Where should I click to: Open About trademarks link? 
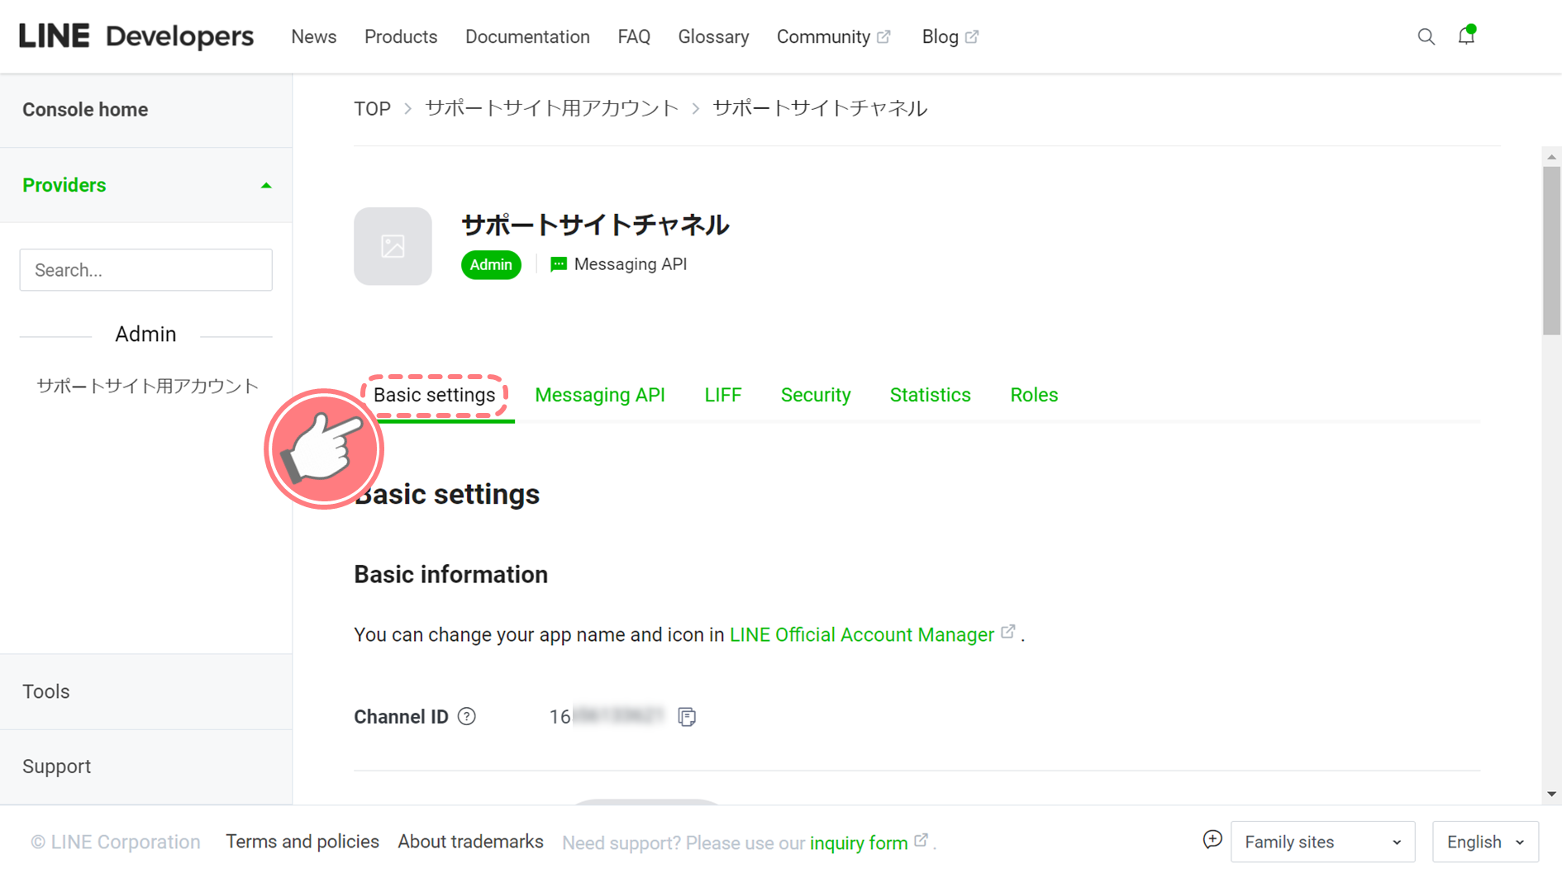coord(470,842)
